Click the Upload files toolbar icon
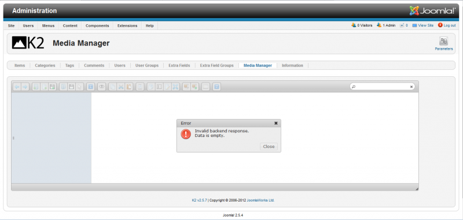Screen dimensions: 463x220 tap(52, 87)
